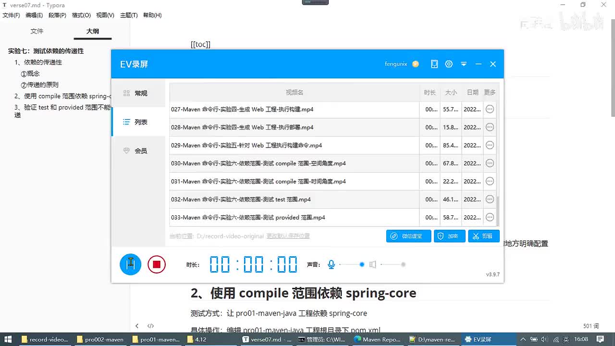Open more options for video 029
This screenshot has height=346, width=615.
click(490, 145)
